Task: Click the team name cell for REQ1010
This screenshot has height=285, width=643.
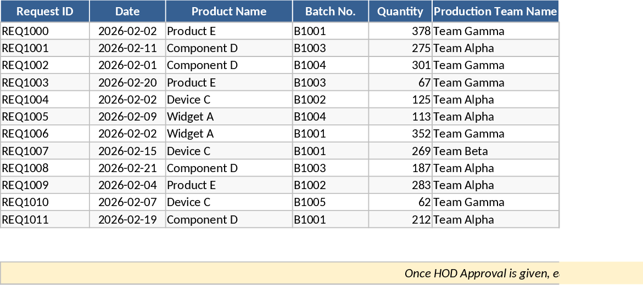Action: coord(495,202)
